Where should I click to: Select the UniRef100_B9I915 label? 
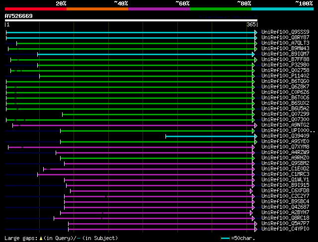(x=285, y=185)
